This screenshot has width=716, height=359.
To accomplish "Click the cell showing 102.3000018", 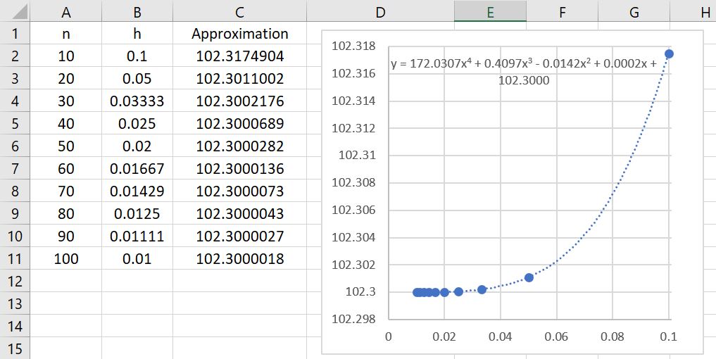I will click(x=239, y=259).
